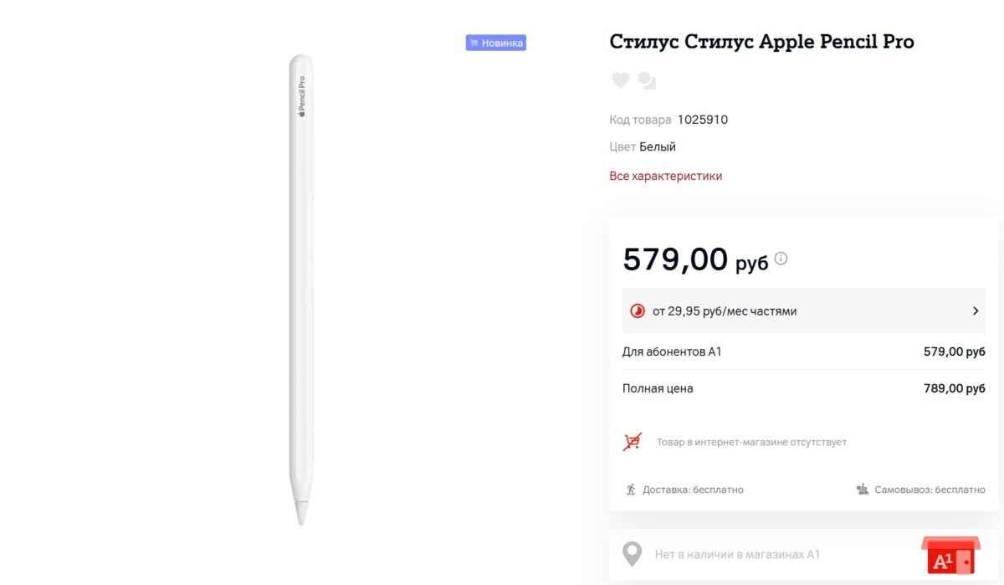Open the Apple Pencil Pro product image

pos(300,289)
